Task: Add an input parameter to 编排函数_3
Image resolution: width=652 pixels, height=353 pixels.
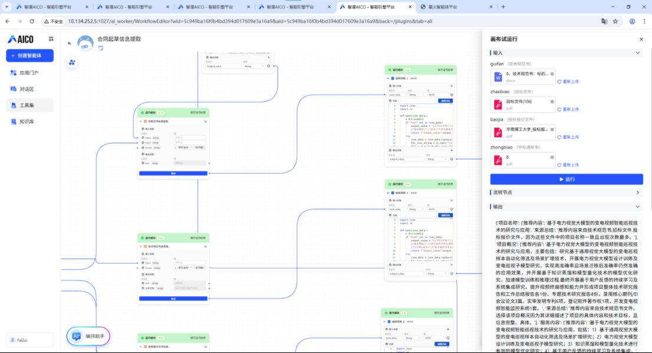Action: tap(452, 201)
